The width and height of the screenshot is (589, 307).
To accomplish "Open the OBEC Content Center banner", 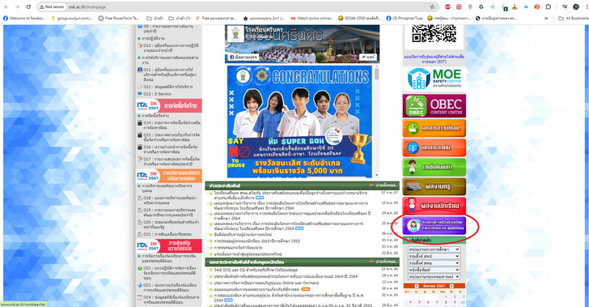I will point(434,106).
